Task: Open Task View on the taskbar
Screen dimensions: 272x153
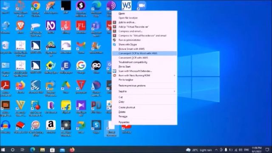Action: (23, 150)
